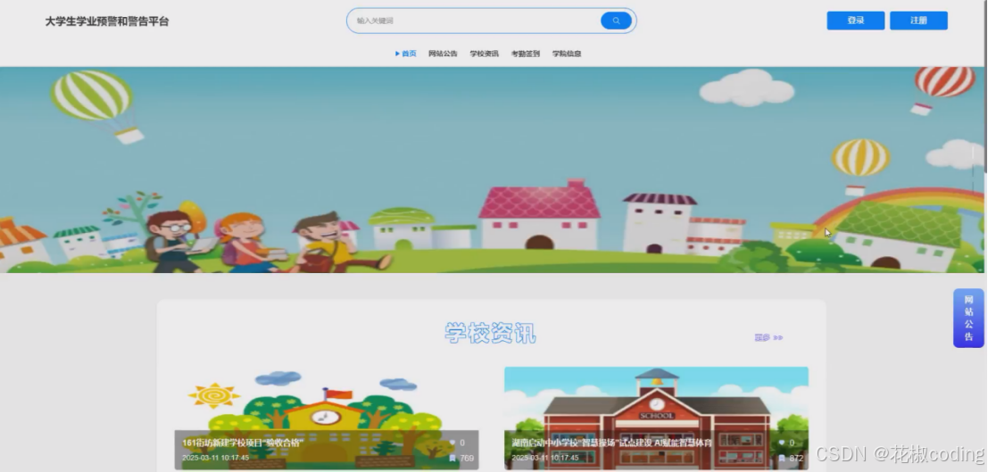Screen dimensions: 988x472
Task: Open the 考勤签到 navigation item
Action: (x=526, y=54)
